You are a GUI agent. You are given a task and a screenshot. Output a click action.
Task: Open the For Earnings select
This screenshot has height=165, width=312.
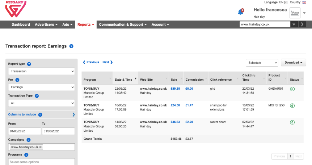(41, 87)
